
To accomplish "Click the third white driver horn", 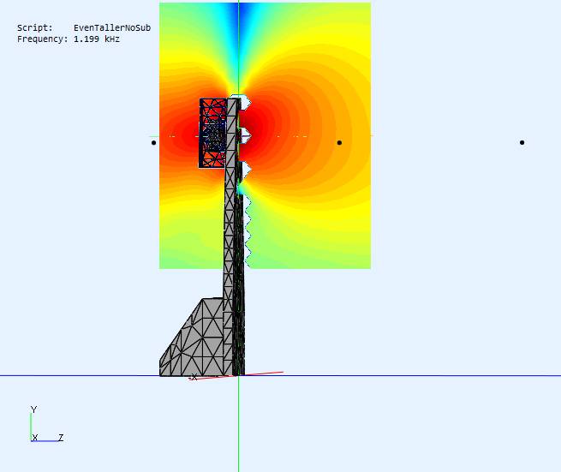I will click(247, 170).
